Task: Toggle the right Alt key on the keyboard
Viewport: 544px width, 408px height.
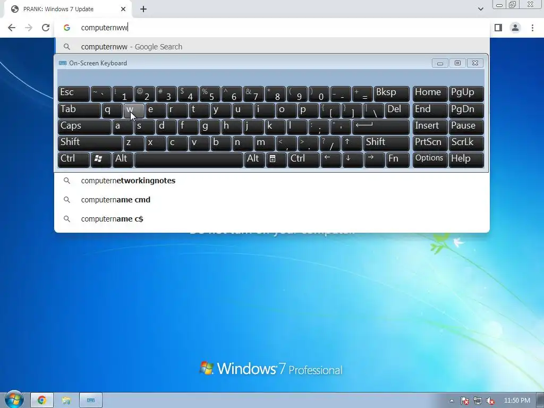Action: coord(254,160)
